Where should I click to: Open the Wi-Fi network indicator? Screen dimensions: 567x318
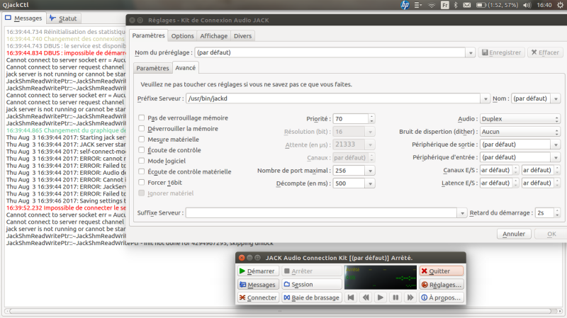[432, 5]
